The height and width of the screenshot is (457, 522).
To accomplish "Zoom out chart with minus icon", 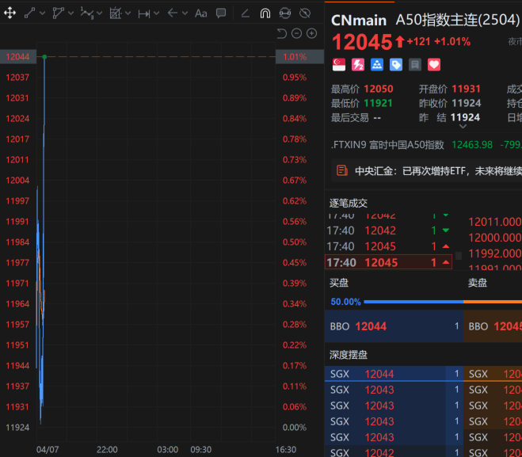I will 296,33.
